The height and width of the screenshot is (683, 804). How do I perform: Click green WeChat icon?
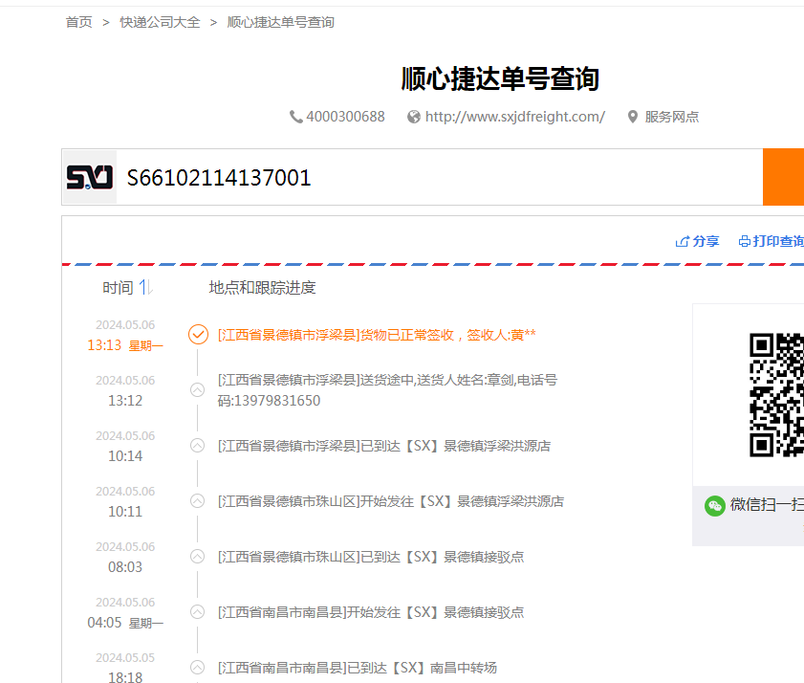715,506
